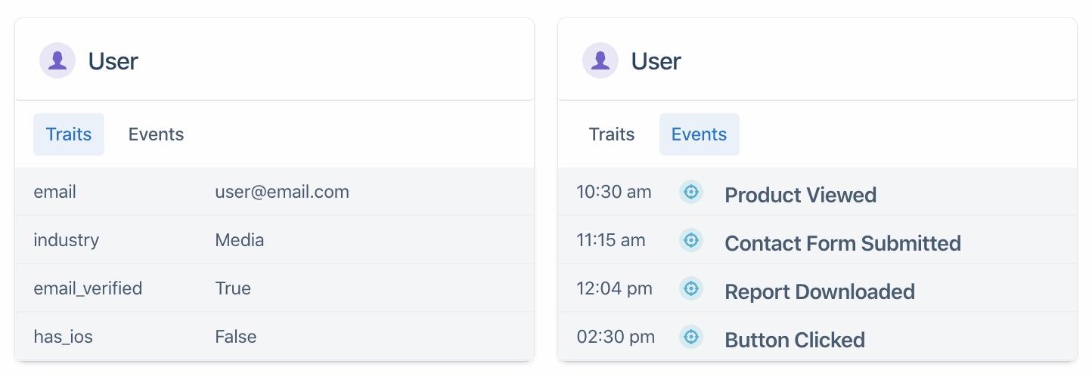1092x376 pixels.
Task: Click target icon beside Product Viewed
Action: 690,193
